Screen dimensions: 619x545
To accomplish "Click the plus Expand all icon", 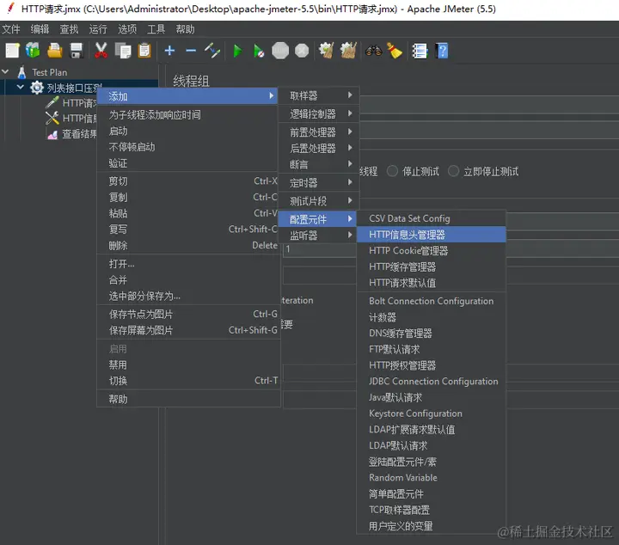I will 169,51.
